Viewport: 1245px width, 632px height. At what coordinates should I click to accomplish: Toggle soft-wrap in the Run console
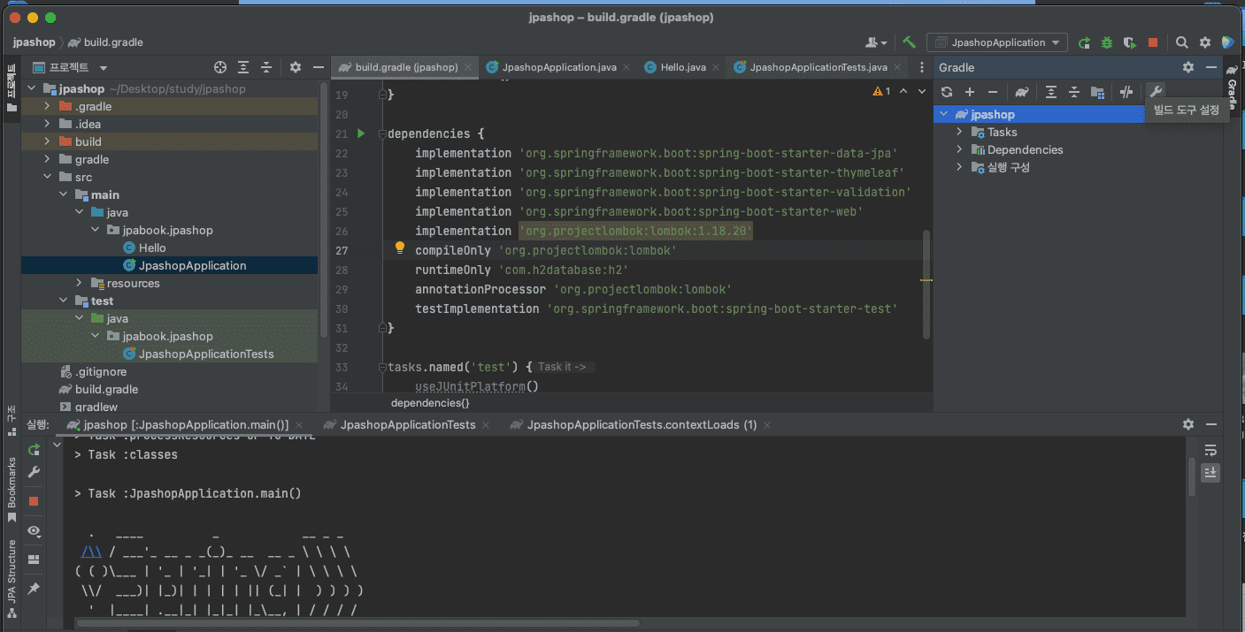tap(1210, 451)
